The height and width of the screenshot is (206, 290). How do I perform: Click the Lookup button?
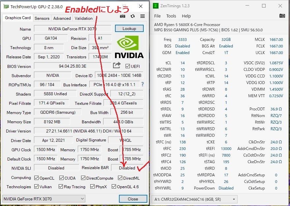pyautogui.click(x=129, y=29)
